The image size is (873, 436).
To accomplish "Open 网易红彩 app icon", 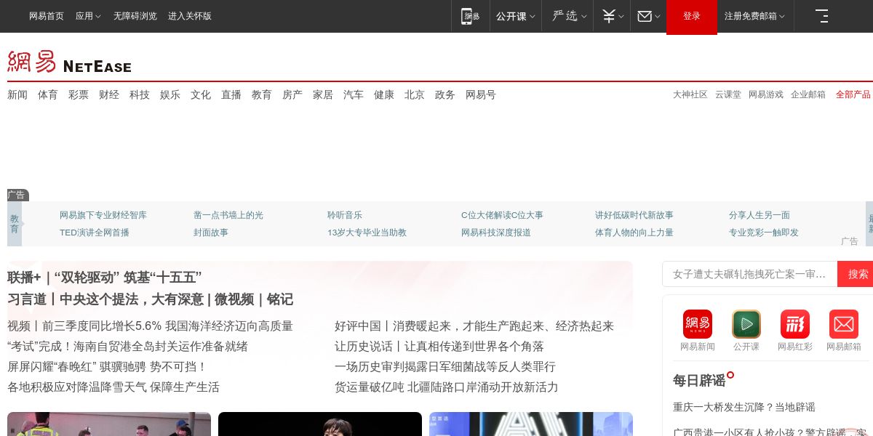I will click(795, 324).
